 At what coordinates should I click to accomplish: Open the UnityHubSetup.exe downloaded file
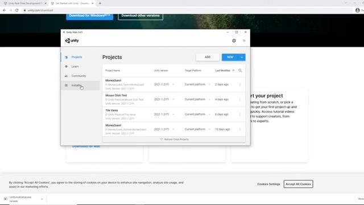click(20, 199)
